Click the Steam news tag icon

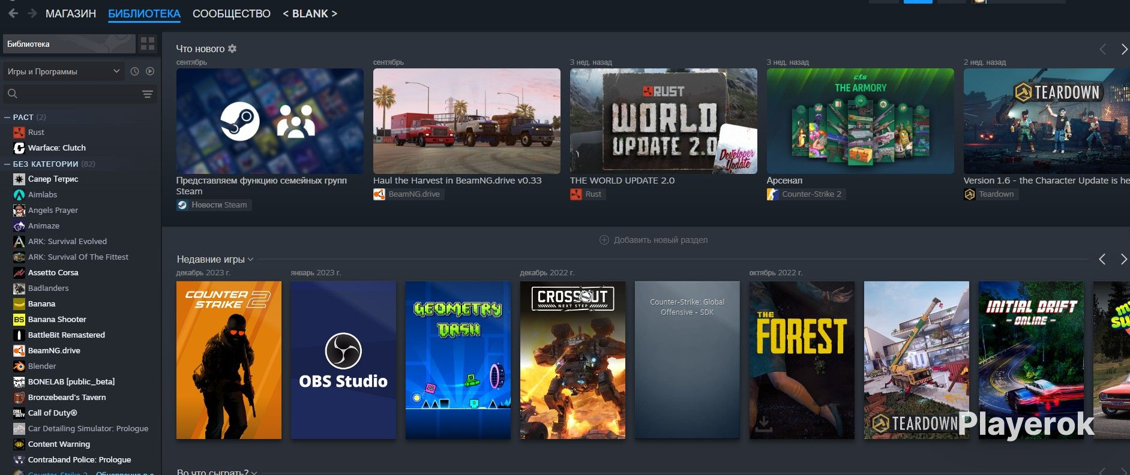[182, 205]
